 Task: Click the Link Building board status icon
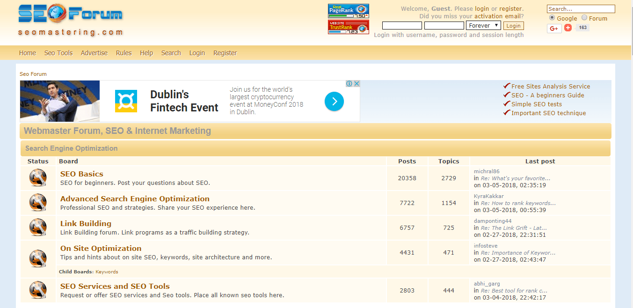(38, 227)
